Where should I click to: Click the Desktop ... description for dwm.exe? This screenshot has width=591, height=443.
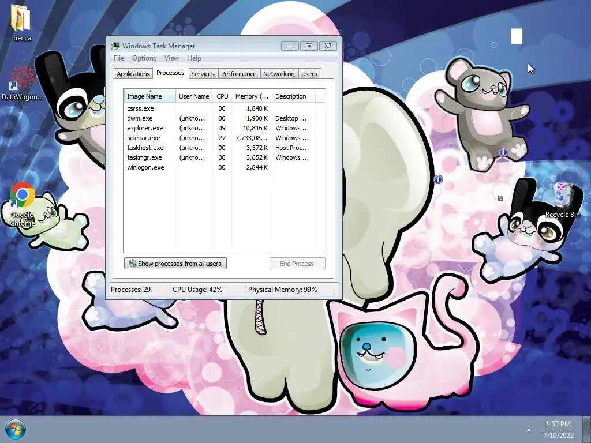pyautogui.click(x=291, y=118)
